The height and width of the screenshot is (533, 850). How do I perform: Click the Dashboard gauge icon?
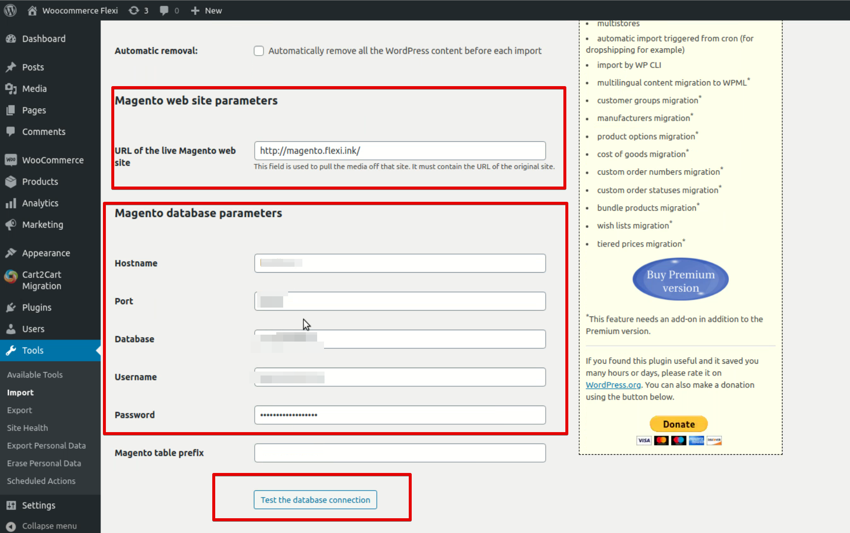click(11, 39)
